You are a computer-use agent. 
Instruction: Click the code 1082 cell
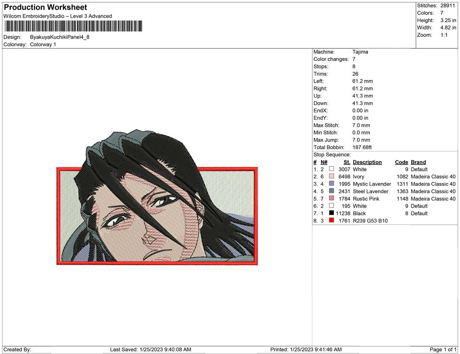click(402, 177)
